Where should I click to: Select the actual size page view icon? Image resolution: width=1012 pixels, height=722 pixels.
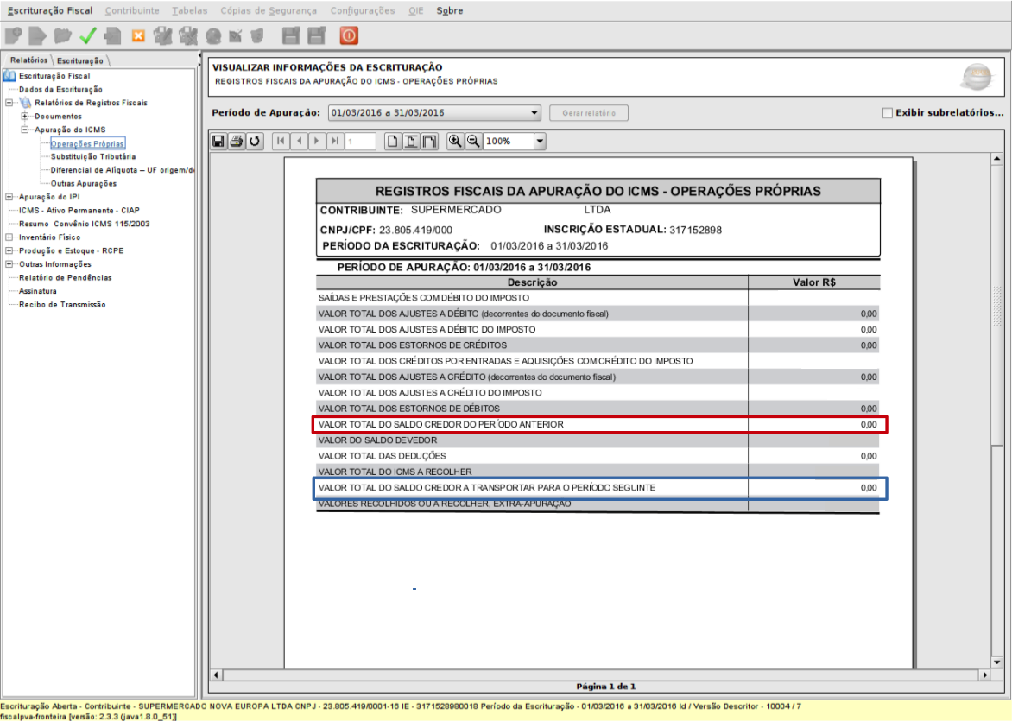point(393,141)
